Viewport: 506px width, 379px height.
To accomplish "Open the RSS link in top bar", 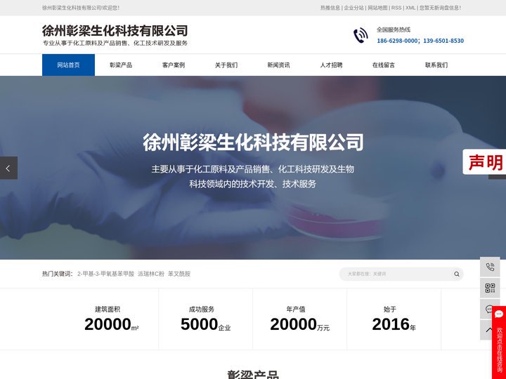I will (x=396, y=8).
